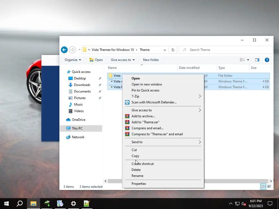
Task: Click the taskbar Search magnifier icon
Action: coord(20,204)
